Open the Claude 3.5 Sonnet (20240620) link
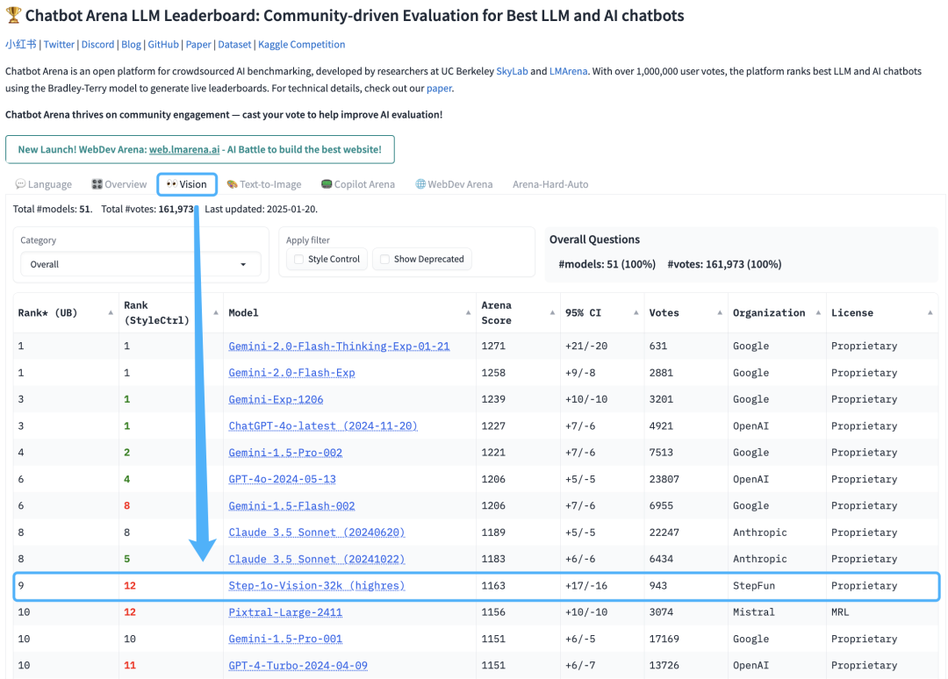 [x=317, y=532]
